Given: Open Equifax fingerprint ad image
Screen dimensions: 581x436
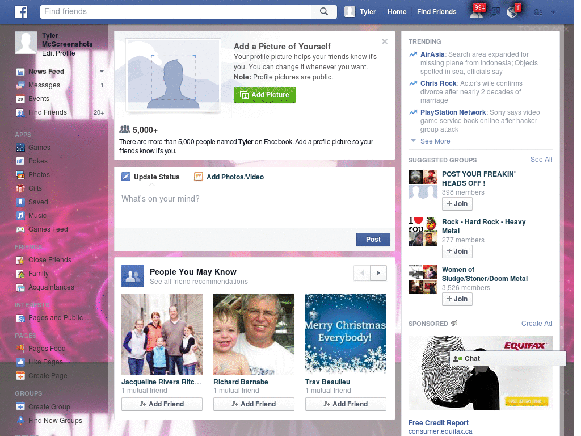Looking at the screenshot, I should click(480, 373).
